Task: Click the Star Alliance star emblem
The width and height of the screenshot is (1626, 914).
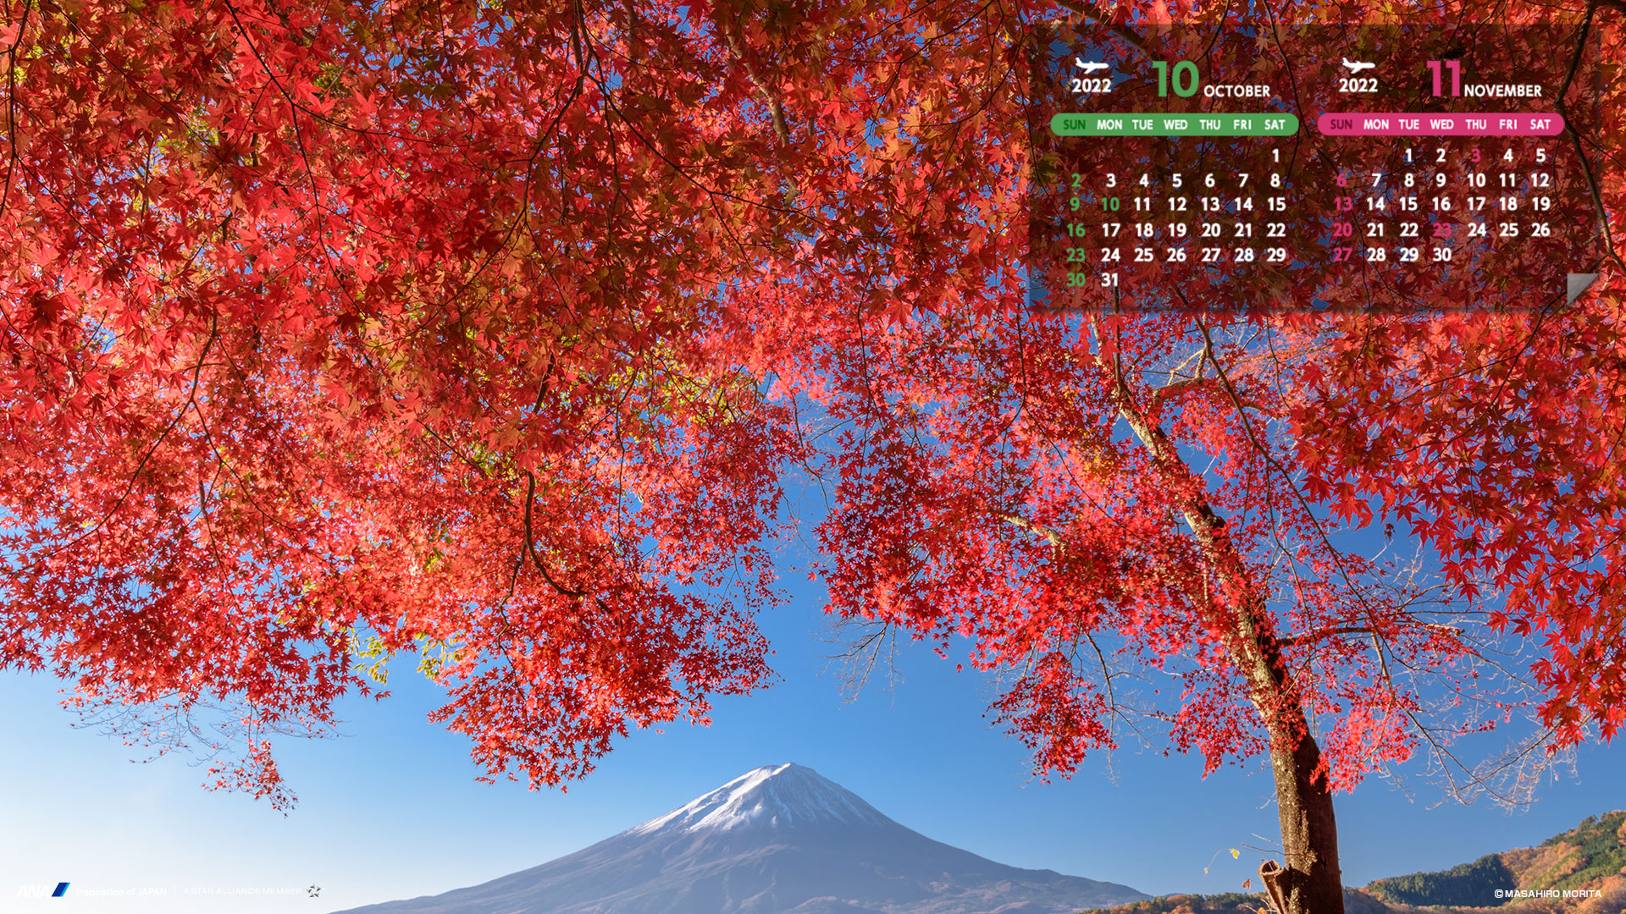Action: click(x=314, y=890)
